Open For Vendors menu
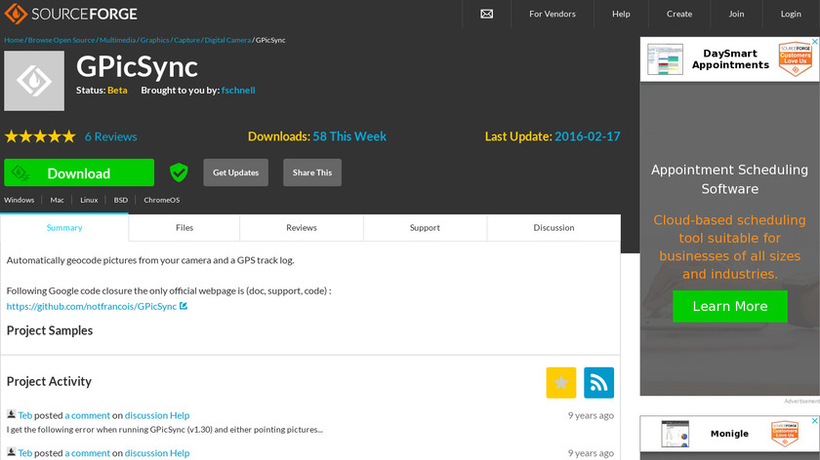820x460 pixels. (x=553, y=14)
